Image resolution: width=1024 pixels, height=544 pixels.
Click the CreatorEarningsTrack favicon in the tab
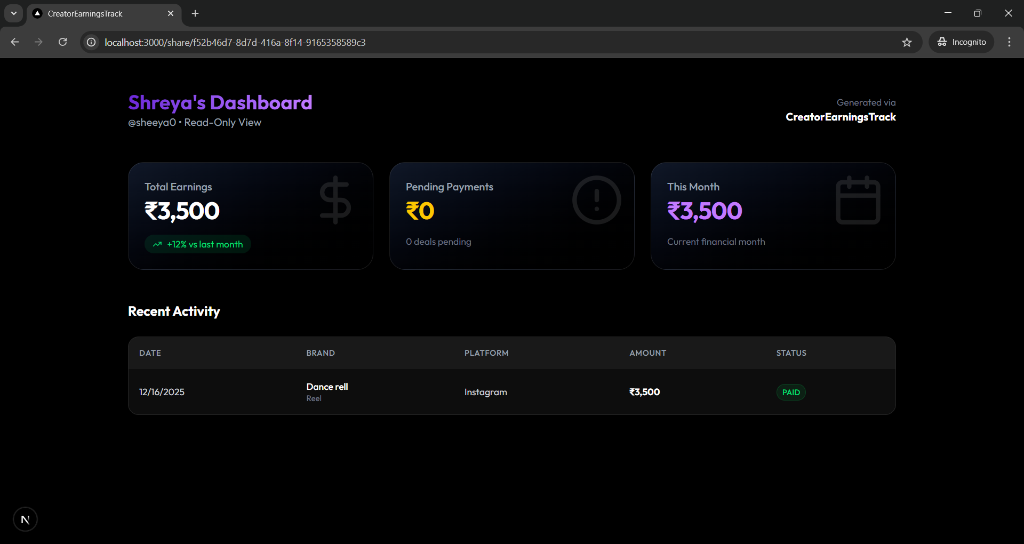pyautogui.click(x=36, y=13)
